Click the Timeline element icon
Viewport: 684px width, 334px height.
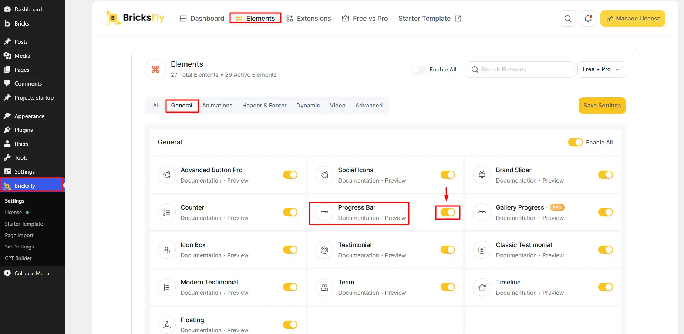[482, 287]
